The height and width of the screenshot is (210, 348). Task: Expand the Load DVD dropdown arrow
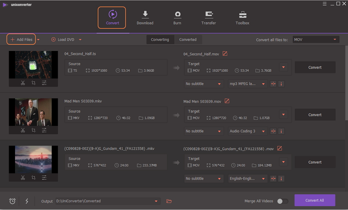pos(80,40)
